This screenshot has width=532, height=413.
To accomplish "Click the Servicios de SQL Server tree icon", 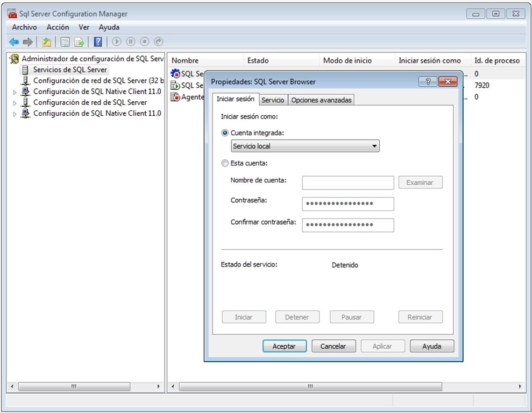I will (x=25, y=69).
